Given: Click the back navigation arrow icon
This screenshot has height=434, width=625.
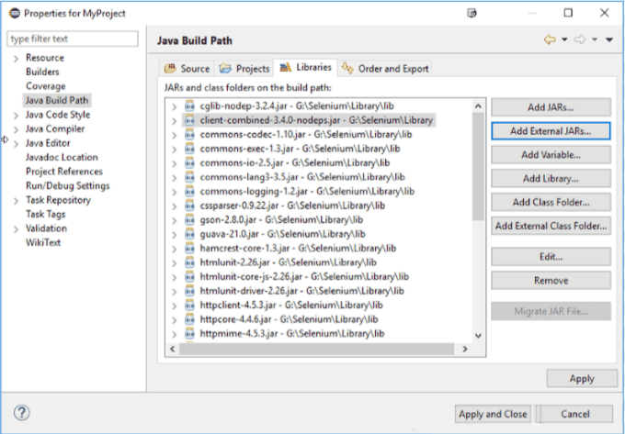Looking at the screenshot, I should 550,39.
